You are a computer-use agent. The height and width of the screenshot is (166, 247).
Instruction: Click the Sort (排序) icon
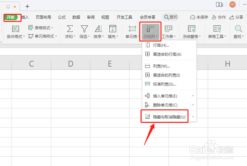click(99, 29)
